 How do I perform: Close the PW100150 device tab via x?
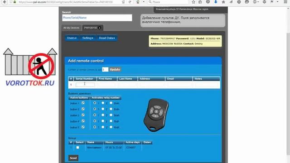coord(100,28)
